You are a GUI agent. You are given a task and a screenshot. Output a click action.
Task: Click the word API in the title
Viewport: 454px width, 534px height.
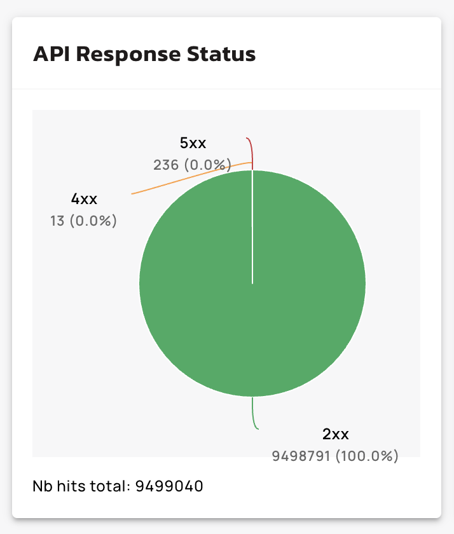[52, 54]
